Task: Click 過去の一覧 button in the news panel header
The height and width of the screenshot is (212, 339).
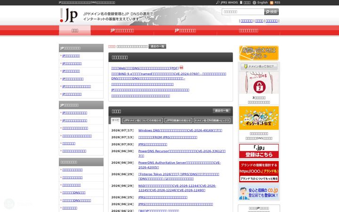Action: point(221,111)
